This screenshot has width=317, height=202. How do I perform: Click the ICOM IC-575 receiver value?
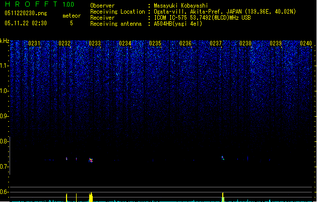point(203,18)
